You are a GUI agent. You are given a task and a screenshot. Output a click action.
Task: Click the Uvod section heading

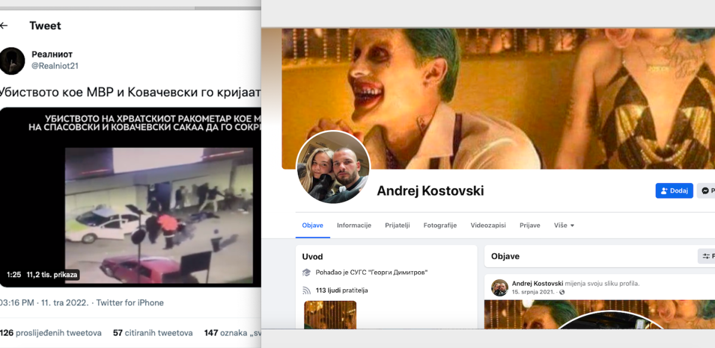313,256
